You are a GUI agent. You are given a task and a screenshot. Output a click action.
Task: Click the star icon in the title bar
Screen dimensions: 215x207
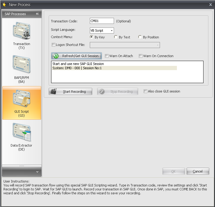[4, 5]
